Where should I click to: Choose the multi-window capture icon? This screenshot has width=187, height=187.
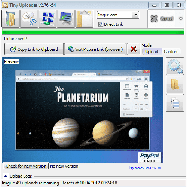pos(47,19)
